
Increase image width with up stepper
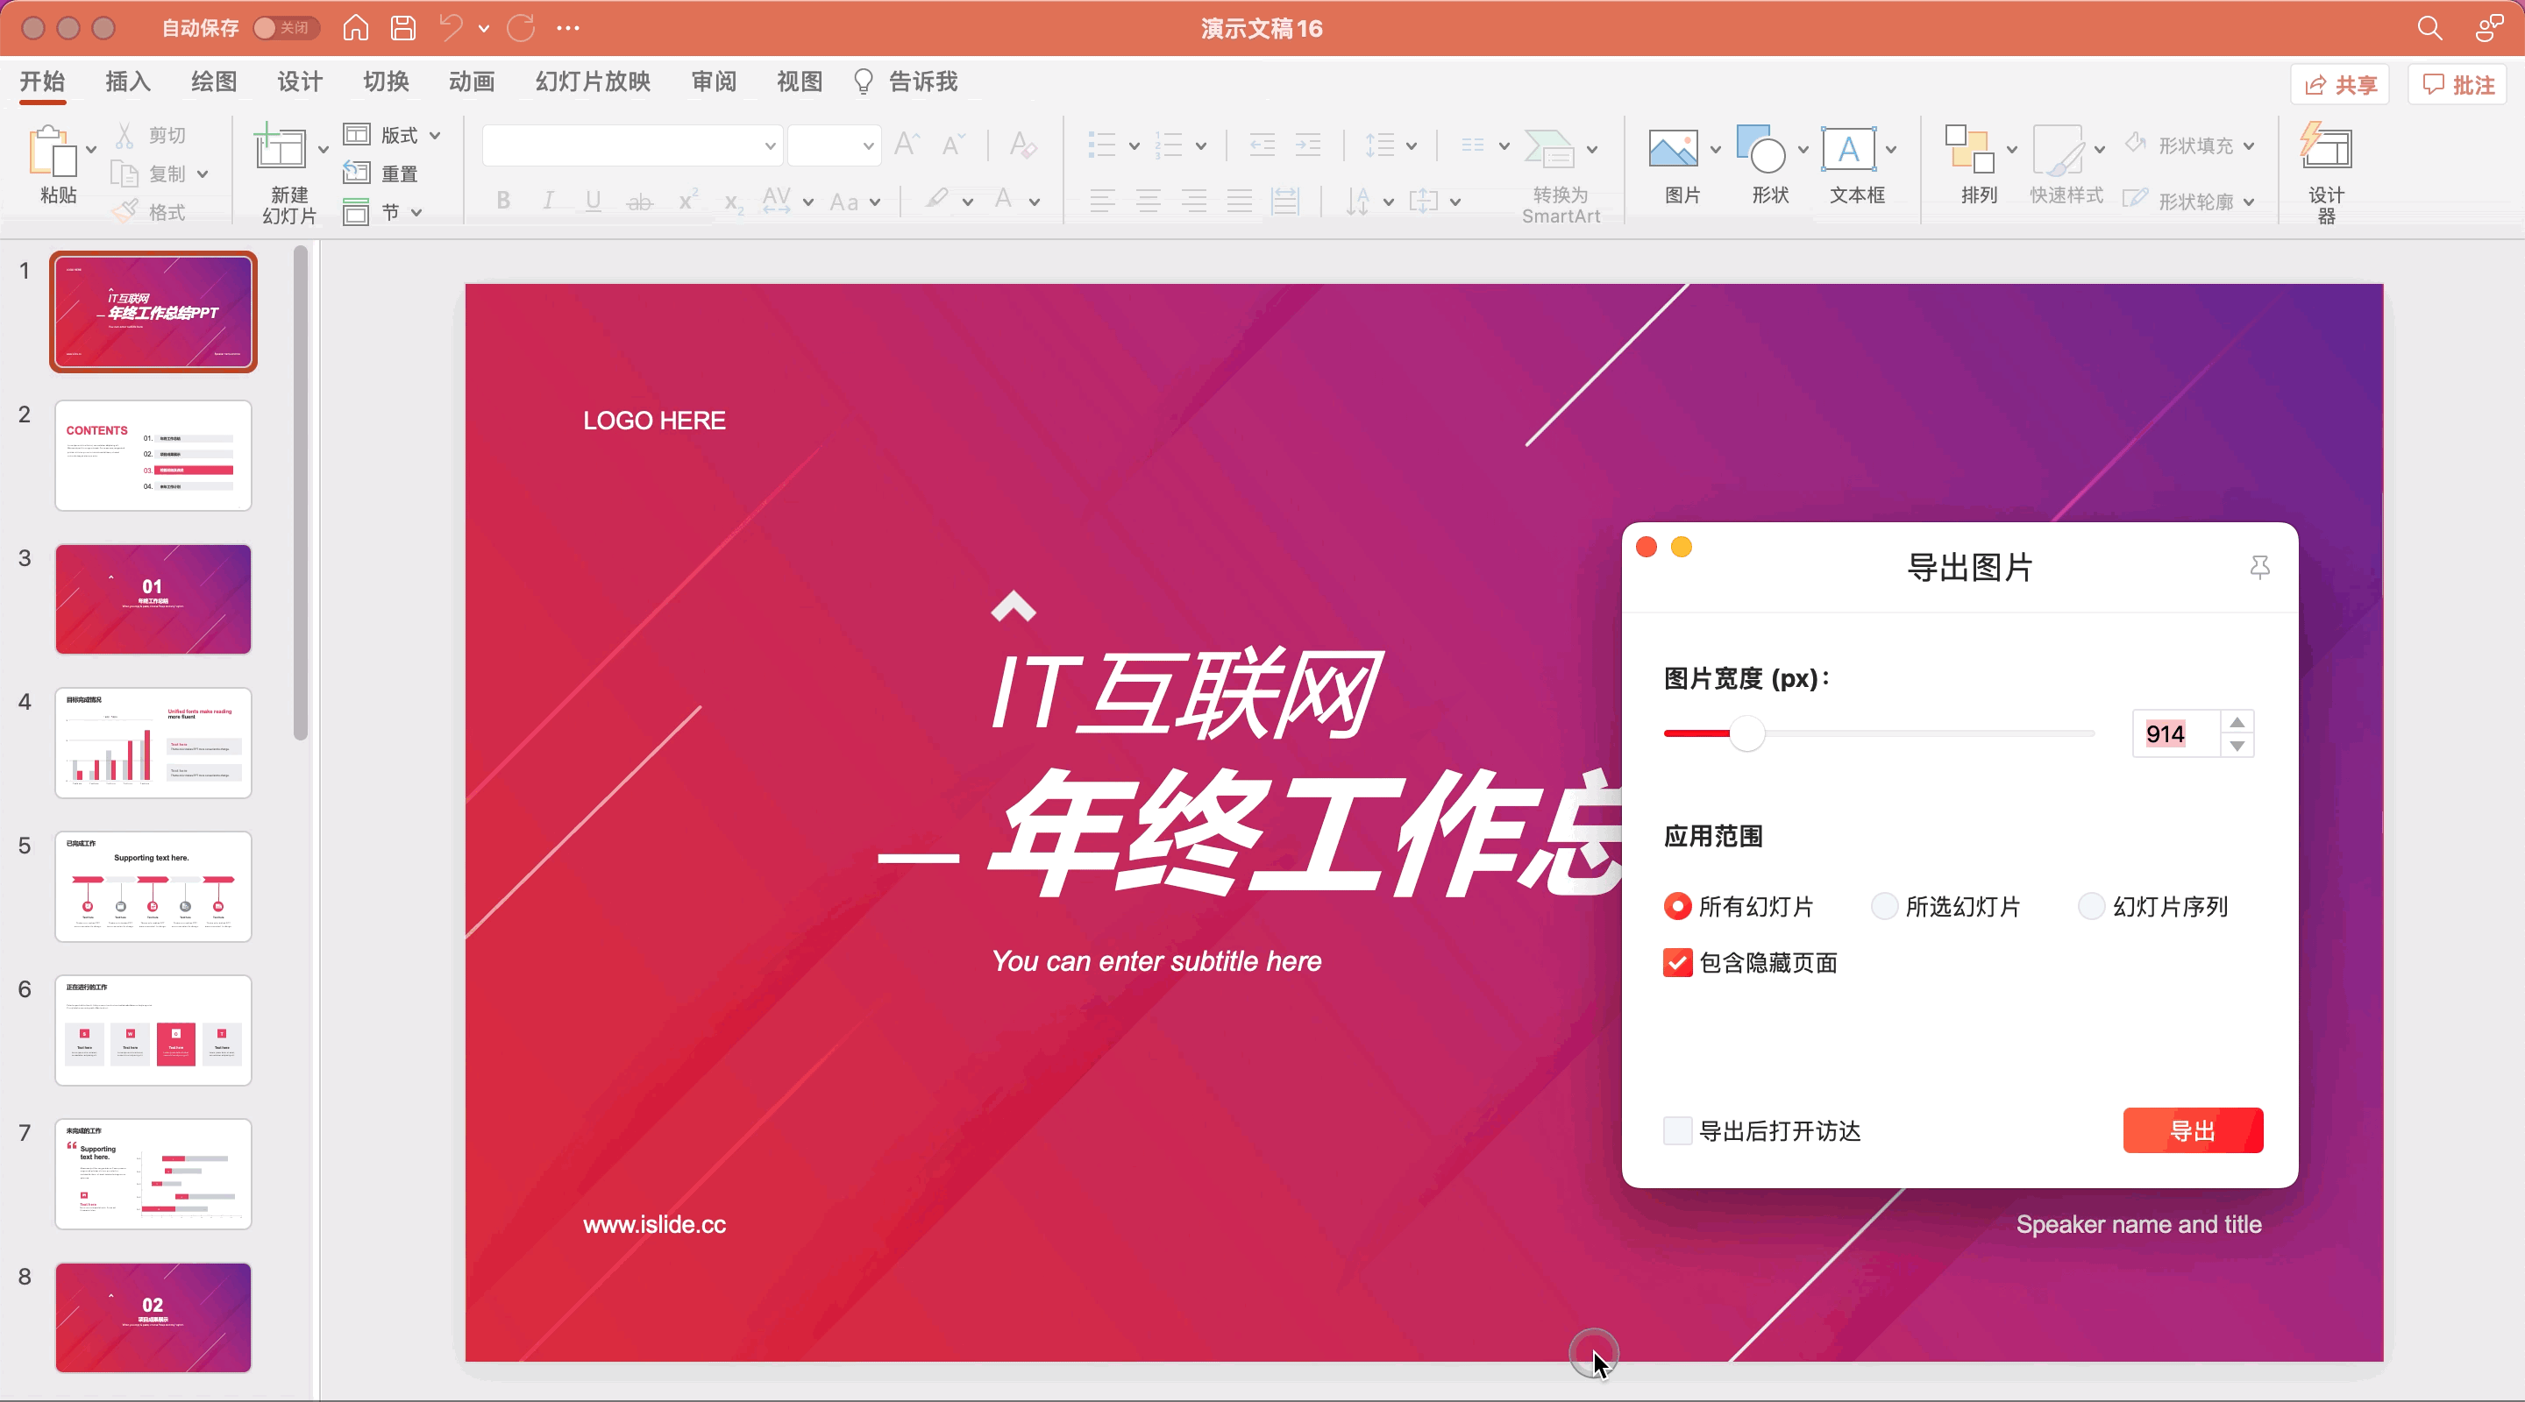pos(2237,722)
